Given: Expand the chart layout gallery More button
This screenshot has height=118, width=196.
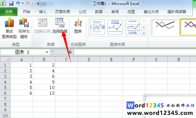Looking at the screenshot, I should [x=144, y=33].
